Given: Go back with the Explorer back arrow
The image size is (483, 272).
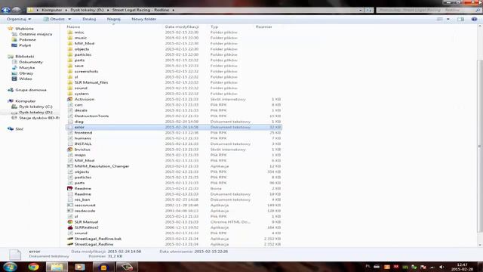Looking at the screenshot, I should tap(5, 10).
